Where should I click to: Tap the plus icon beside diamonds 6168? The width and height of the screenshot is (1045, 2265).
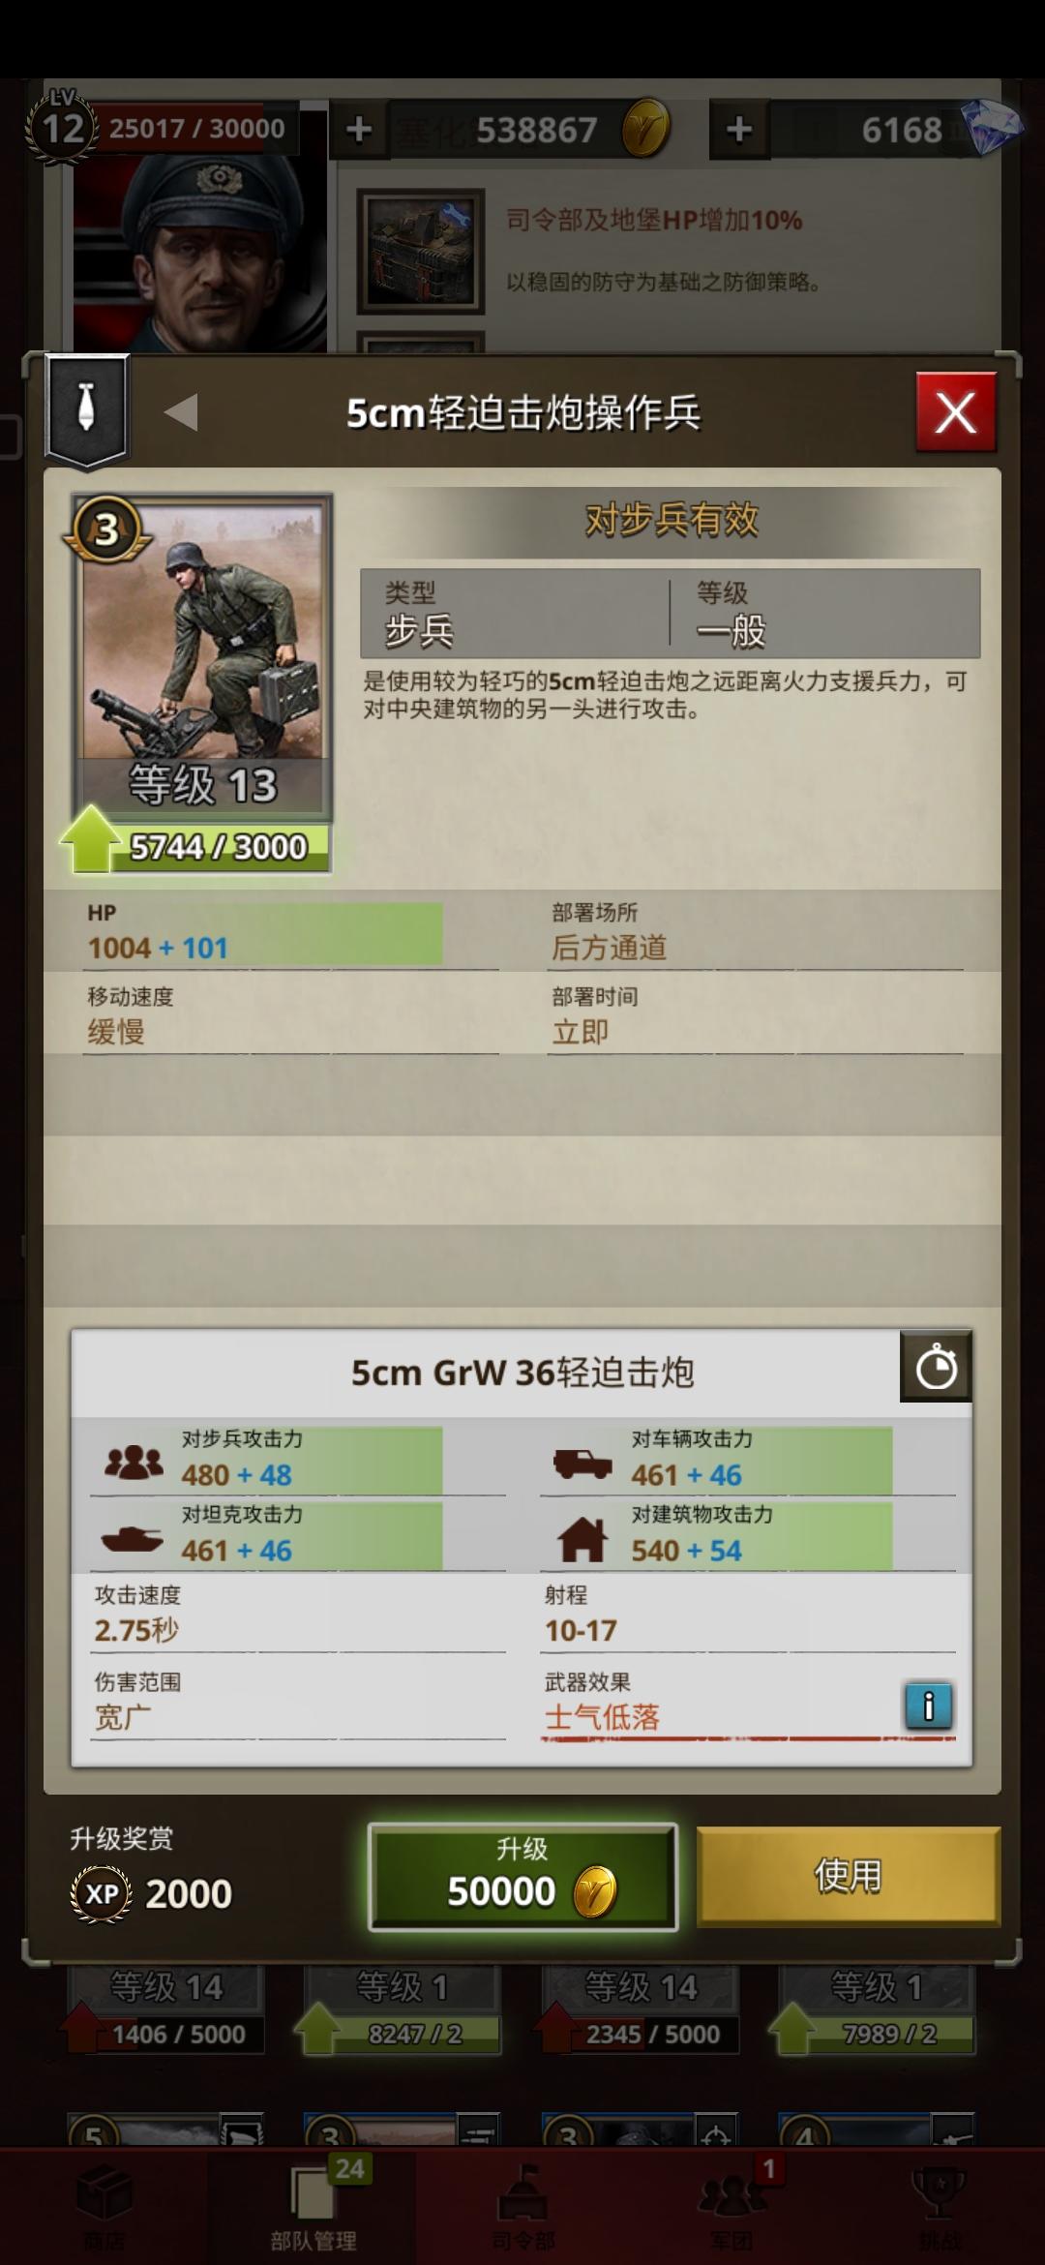[739, 129]
